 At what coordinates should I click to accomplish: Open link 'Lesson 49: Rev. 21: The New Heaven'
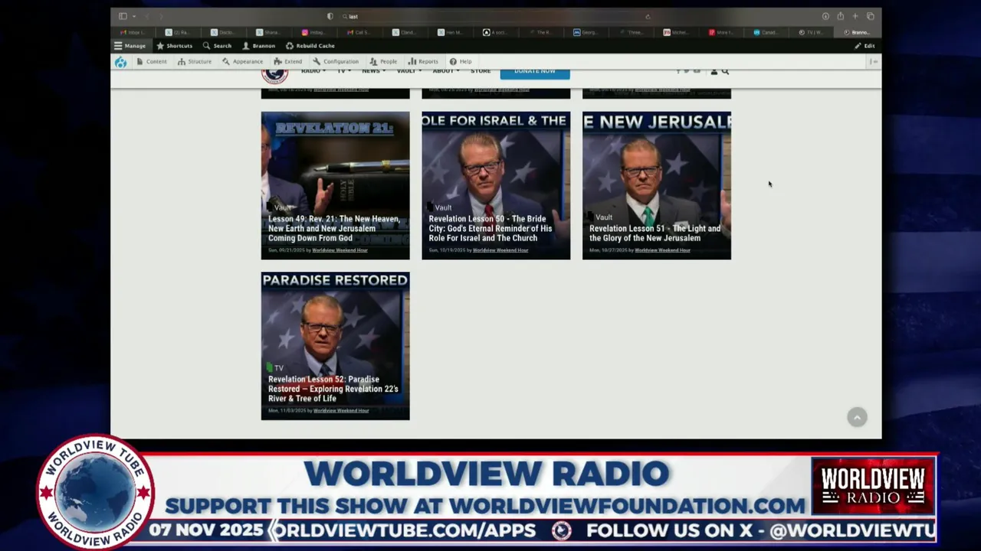333,228
